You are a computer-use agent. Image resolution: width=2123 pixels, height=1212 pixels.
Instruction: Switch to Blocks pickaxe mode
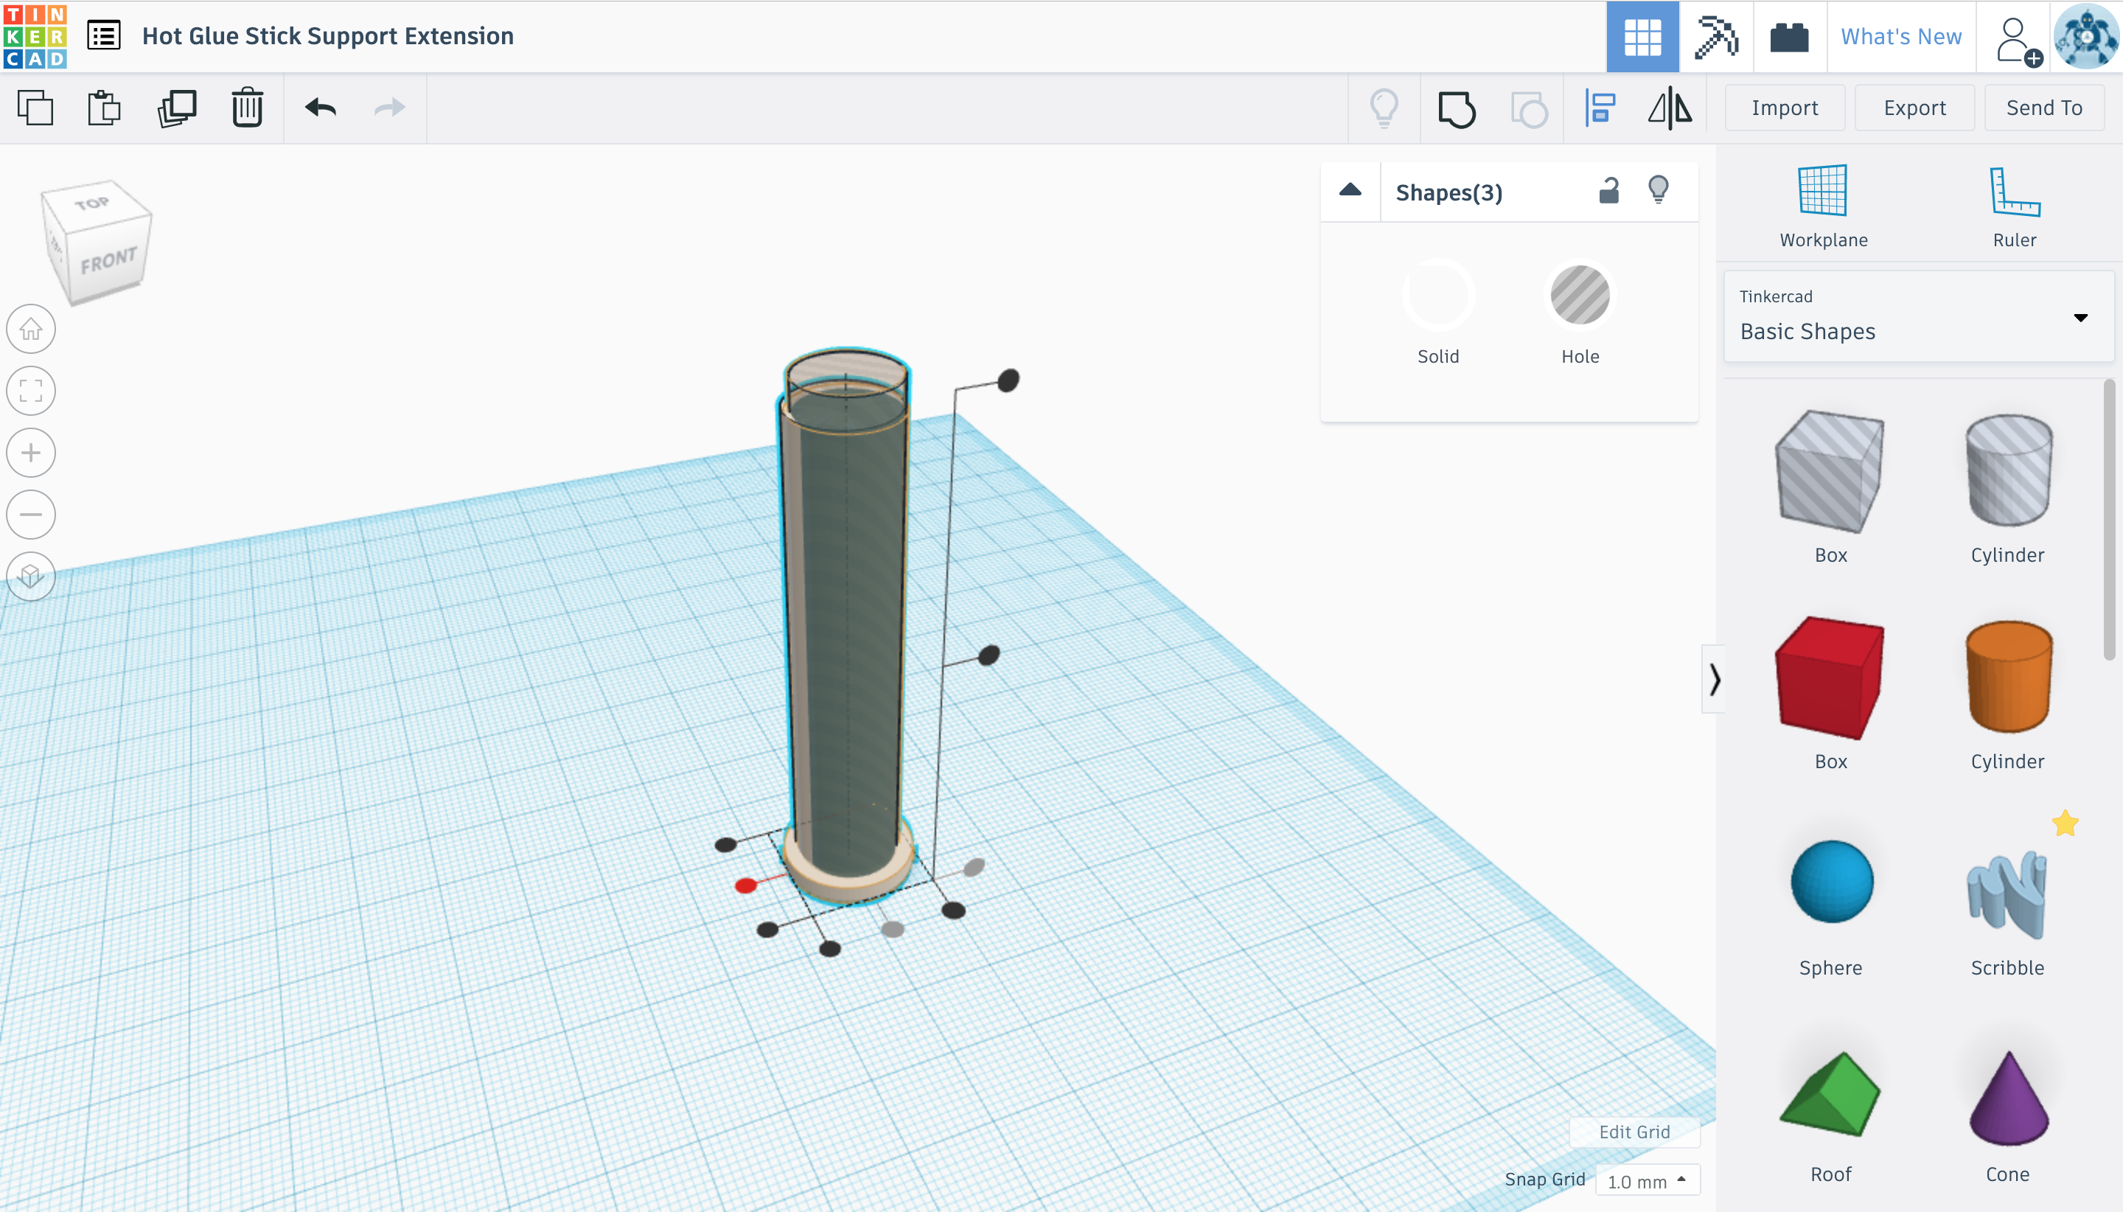coord(1716,37)
